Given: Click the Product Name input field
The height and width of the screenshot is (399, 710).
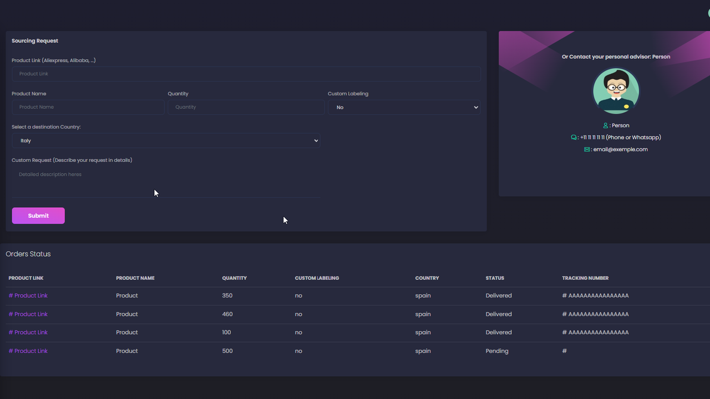Looking at the screenshot, I should pos(88,107).
